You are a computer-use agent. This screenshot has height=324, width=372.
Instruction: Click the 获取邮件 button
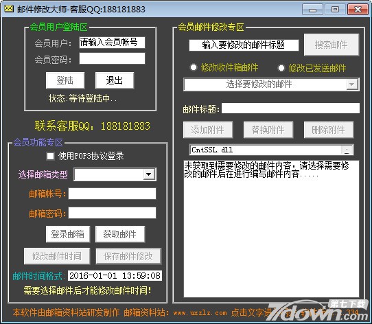120,234
